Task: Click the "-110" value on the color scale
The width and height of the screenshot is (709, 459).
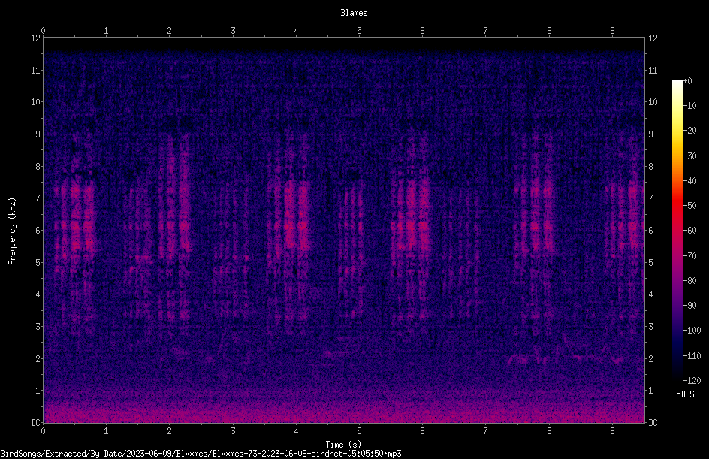Action: pos(692,356)
